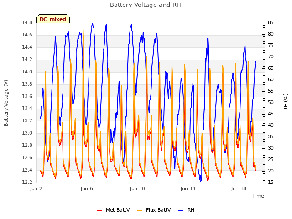Click the Jun 2 tick label

pyautogui.click(x=36, y=188)
